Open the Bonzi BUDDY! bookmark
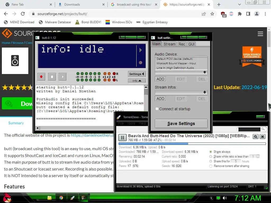271x203 pixels. [88, 22]
